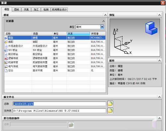Click the 模型 template row icon
This screenshot has height=131, width=166.
[x=6, y=38]
